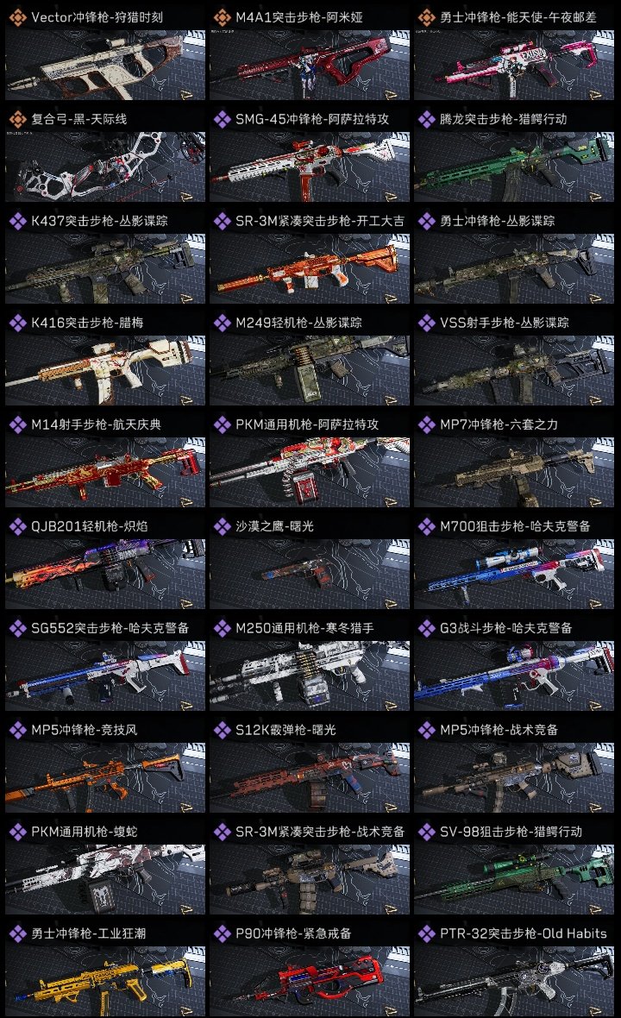This screenshot has height=1018, width=621.
Task: Click the orange rarity icon beside Vector冲锋枪-狩猎时刻
Action: (17, 17)
